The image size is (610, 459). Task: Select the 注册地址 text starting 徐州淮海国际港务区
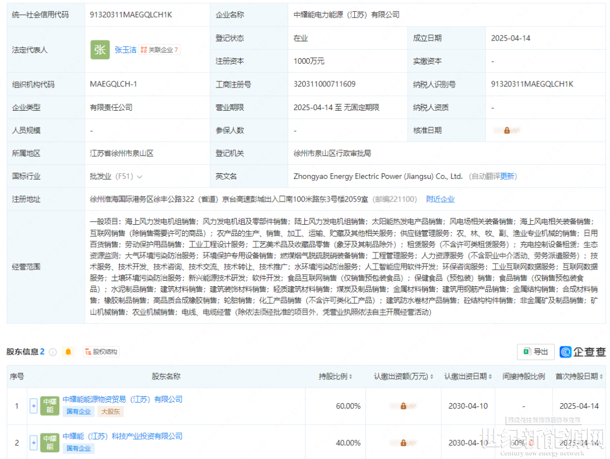229,199
